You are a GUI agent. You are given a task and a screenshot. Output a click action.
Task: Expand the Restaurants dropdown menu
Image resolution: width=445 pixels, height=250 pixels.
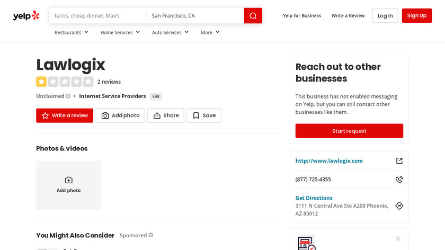point(72,32)
